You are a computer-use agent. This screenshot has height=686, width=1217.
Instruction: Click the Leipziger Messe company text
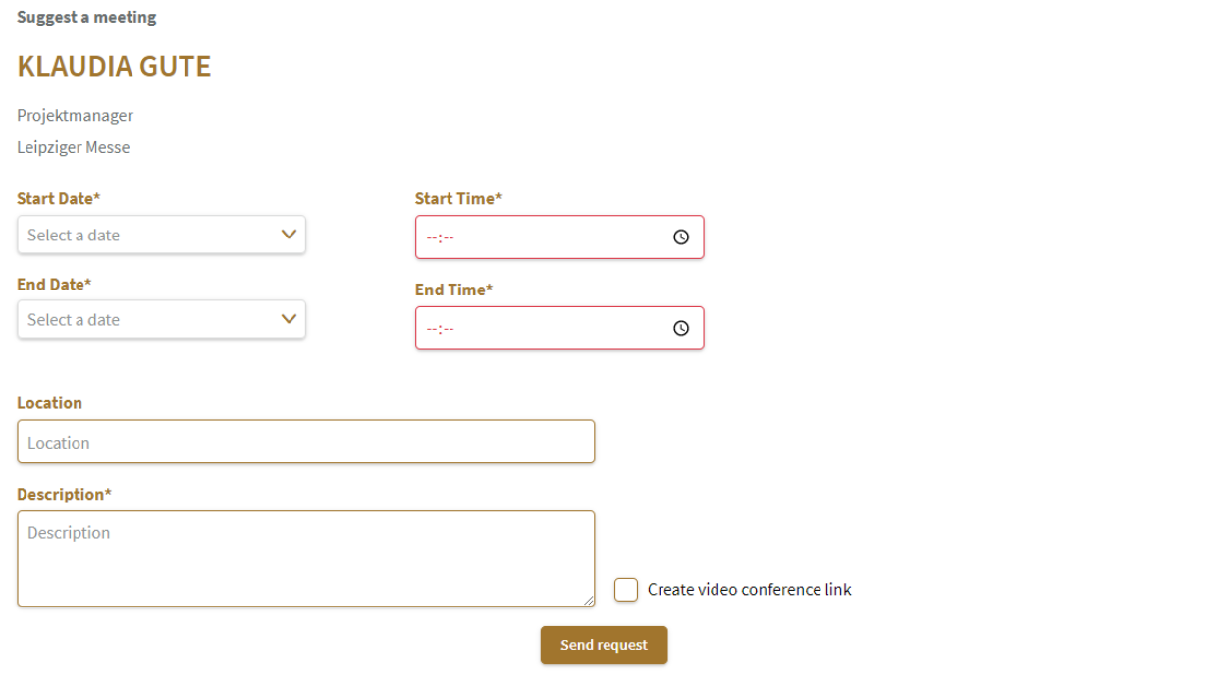pos(74,148)
